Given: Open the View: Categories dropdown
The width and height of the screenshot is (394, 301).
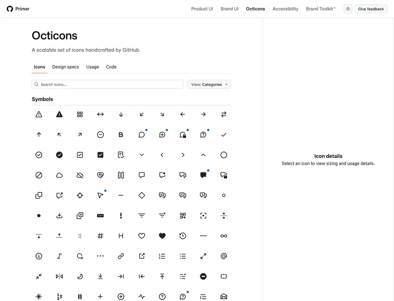Looking at the screenshot, I should 209,85.
